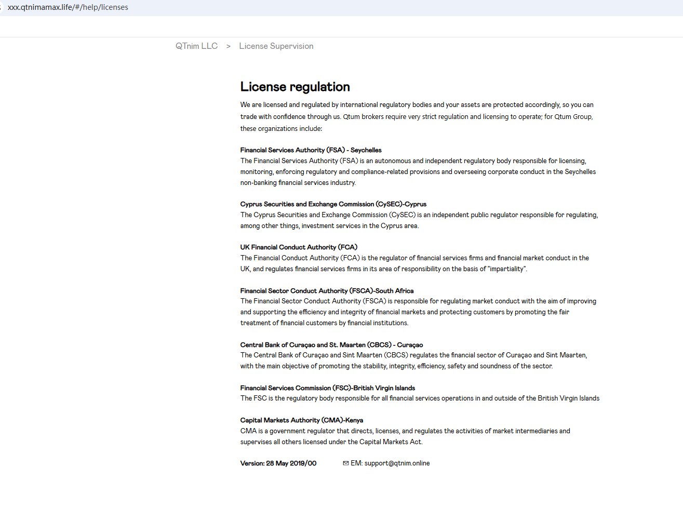Click the support@qtnim.online email address
This screenshot has width=683, height=506.
[397, 463]
